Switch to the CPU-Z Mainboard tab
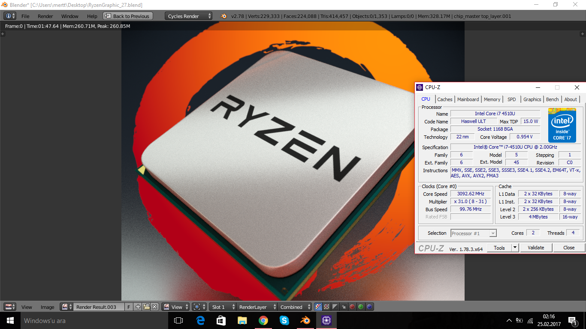 468,99
